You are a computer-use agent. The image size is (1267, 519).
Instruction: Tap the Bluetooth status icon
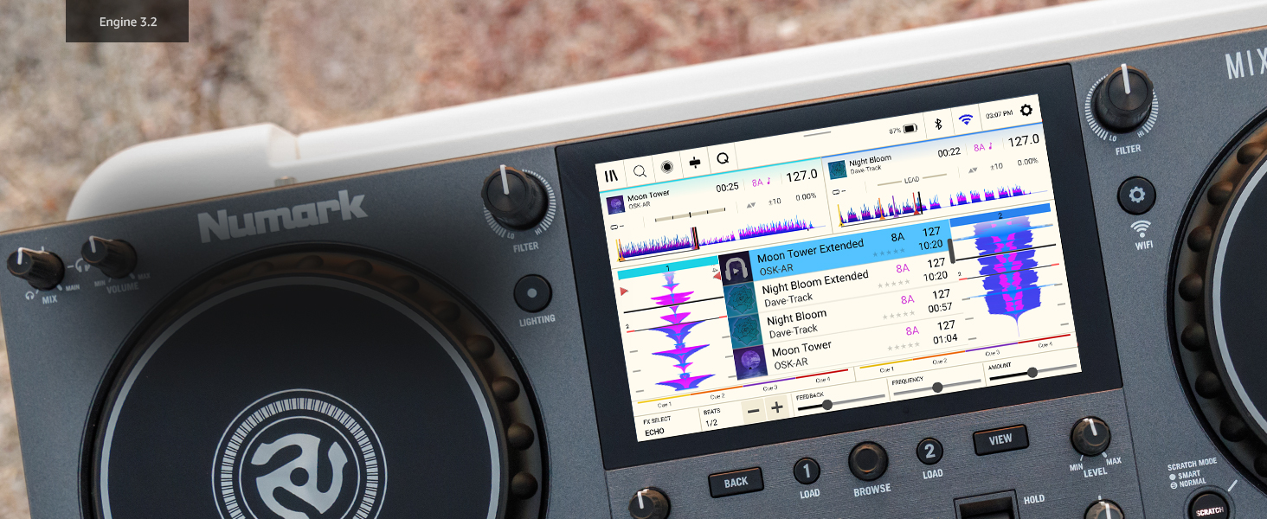click(x=937, y=124)
